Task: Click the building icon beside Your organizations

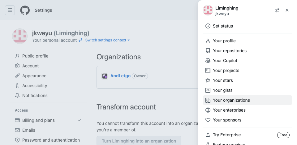Action: click(208, 100)
